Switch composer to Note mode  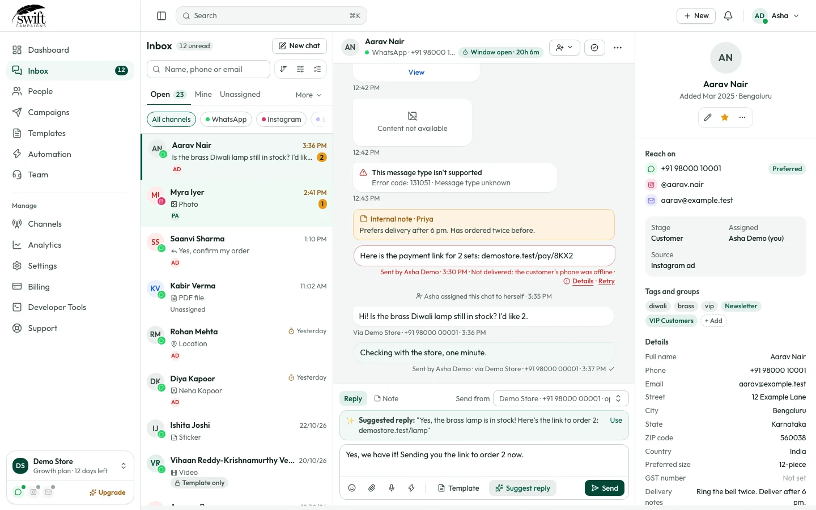pos(386,399)
